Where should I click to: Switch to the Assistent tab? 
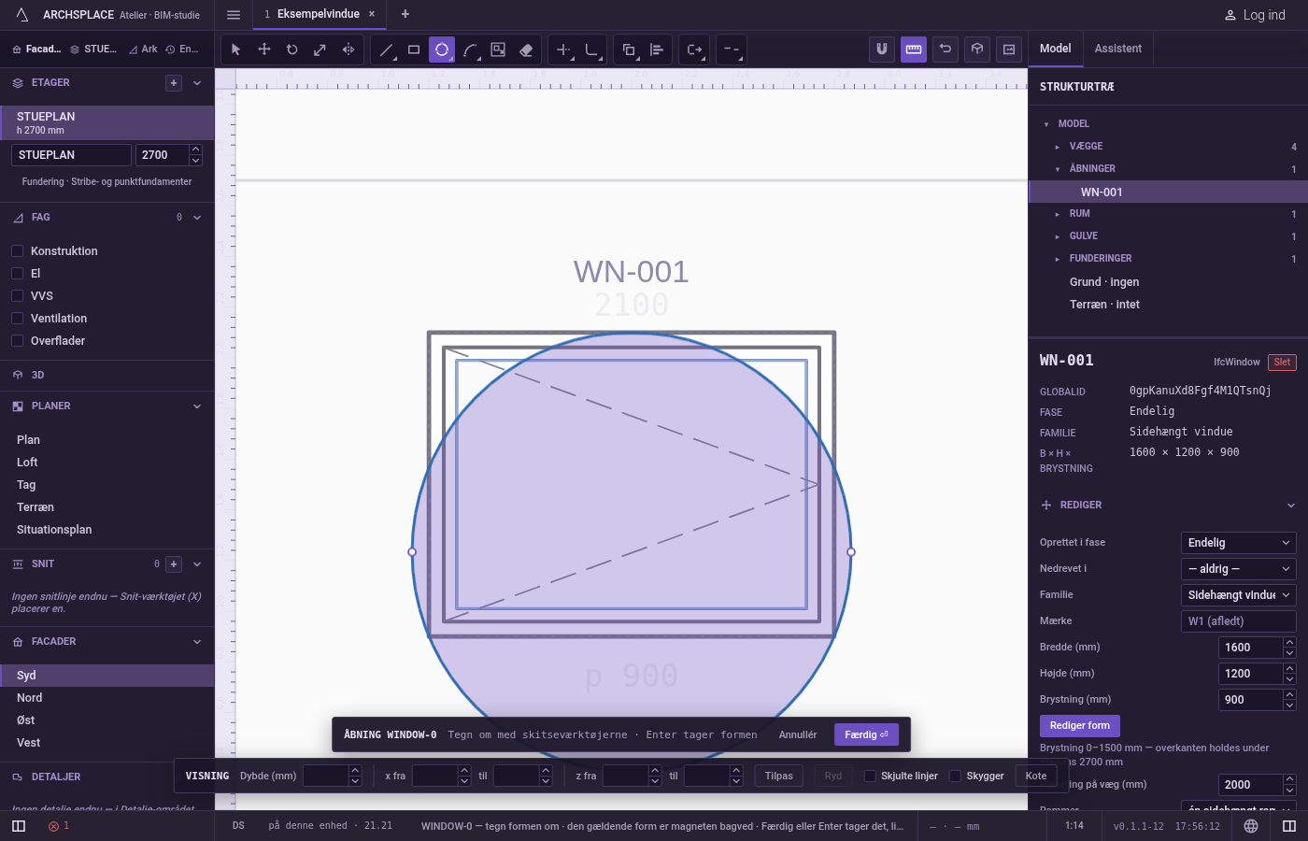point(1117,49)
